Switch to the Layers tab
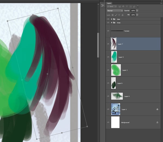Image resolution: width=163 pixels, height=142 pixels. (x=109, y=3)
